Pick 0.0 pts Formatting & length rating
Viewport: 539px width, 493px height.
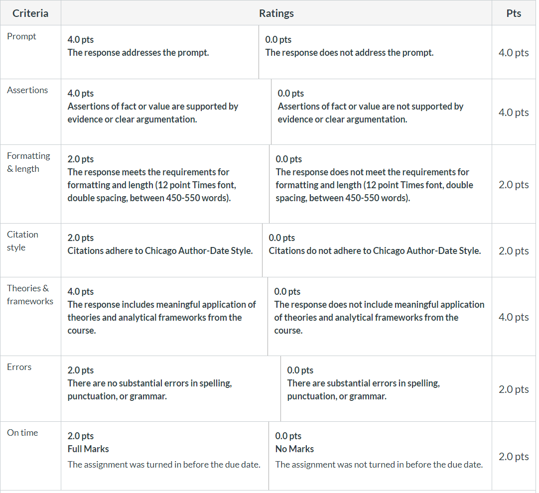[380, 184]
